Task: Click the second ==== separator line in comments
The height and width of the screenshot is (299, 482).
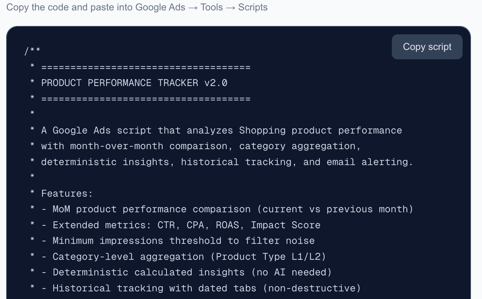Action: coord(146,99)
